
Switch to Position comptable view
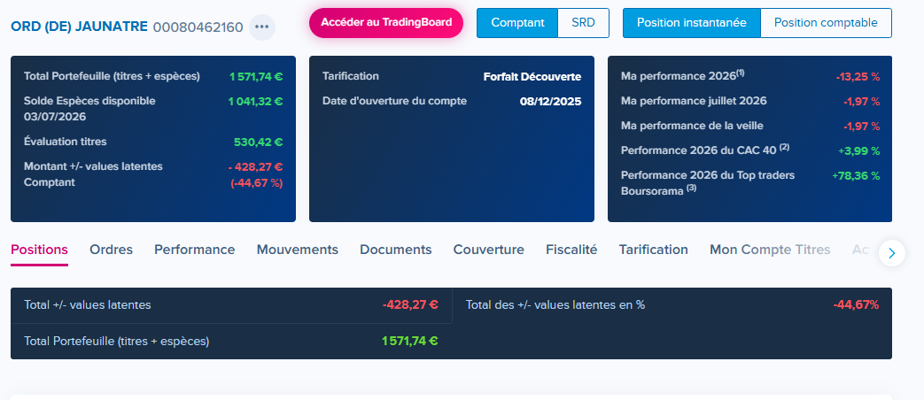pyautogui.click(x=826, y=23)
